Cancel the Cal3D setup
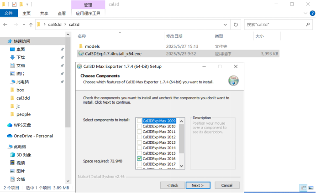Viewport: 316px width, 193px height. click(x=227, y=185)
